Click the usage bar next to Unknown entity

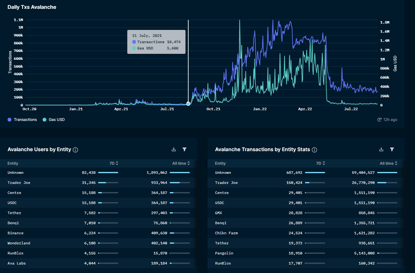tap(108, 172)
